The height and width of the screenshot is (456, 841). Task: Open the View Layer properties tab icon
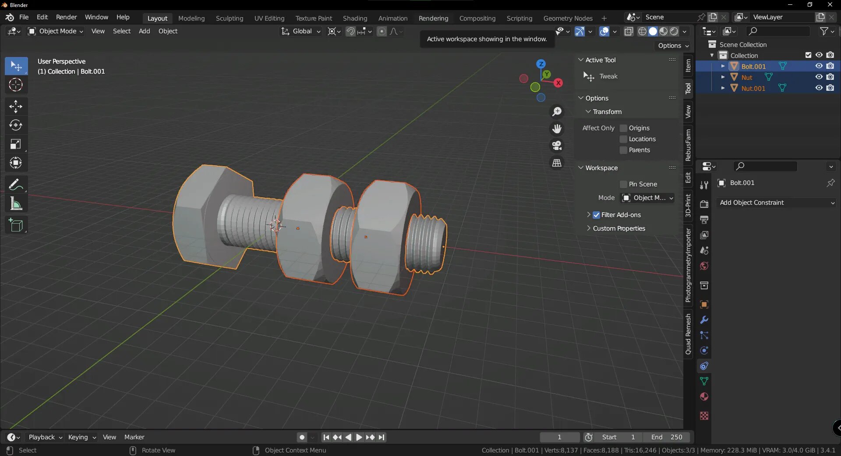(x=704, y=235)
